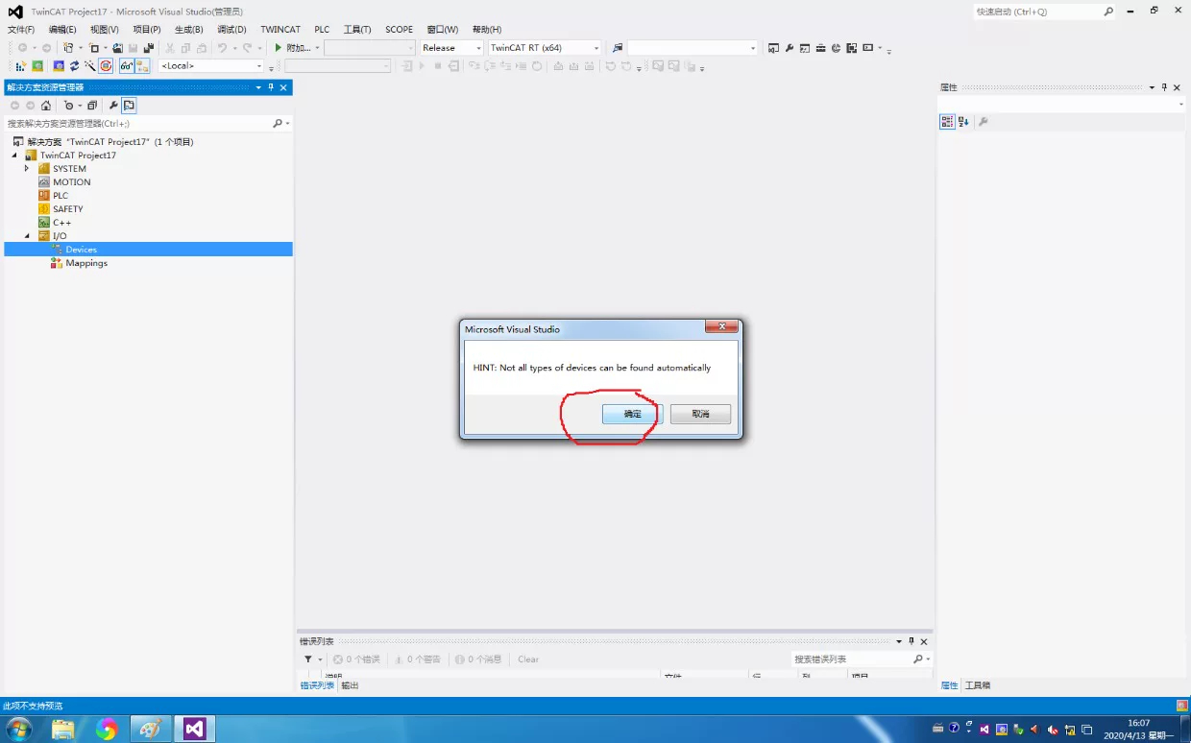Click the Scan devices wand icon
Image resolution: width=1191 pixels, height=743 pixels.
pos(89,66)
